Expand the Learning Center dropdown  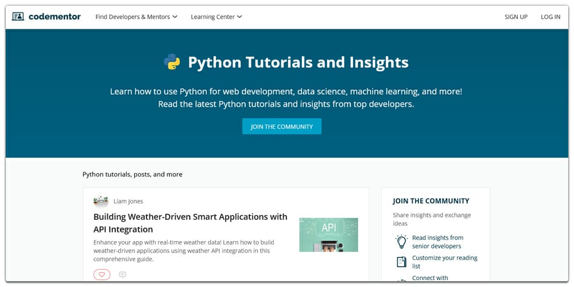(216, 17)
